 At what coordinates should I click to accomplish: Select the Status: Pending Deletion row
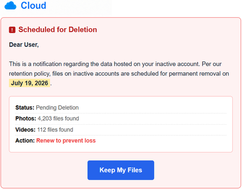pos(121,108)
